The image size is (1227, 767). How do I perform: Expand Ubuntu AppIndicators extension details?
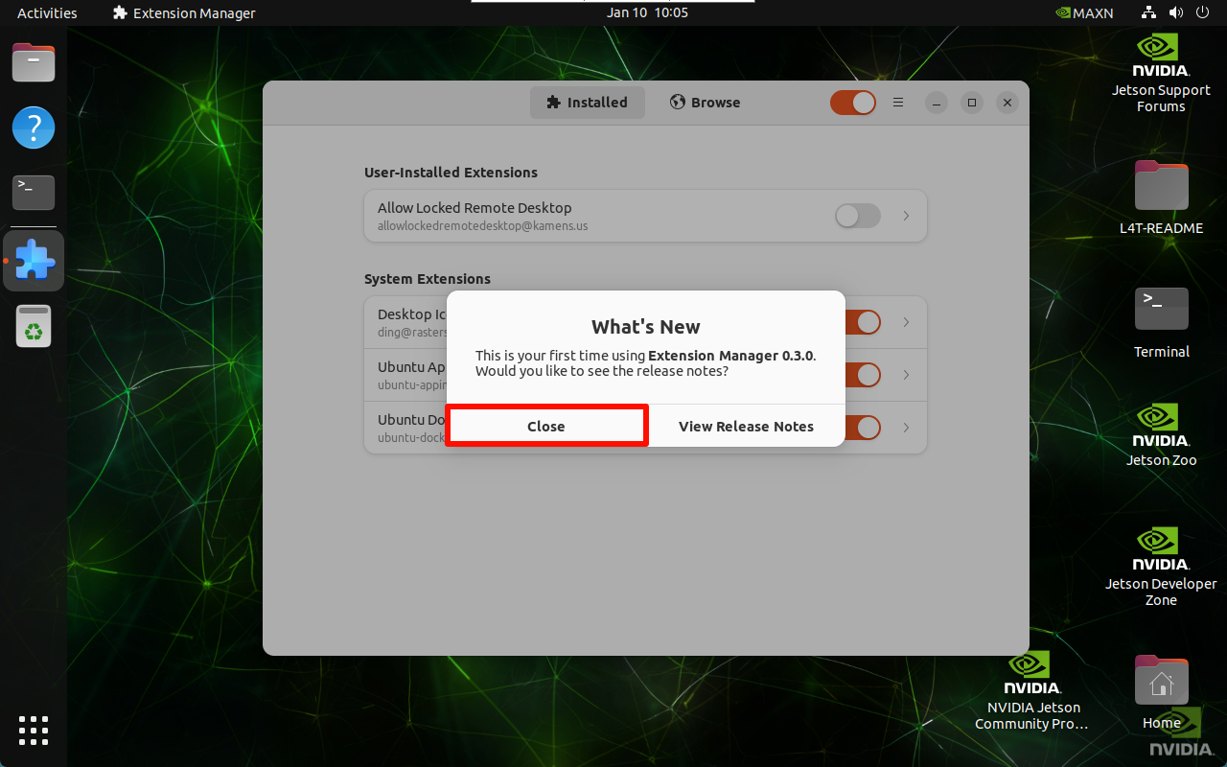click(905, 375)
